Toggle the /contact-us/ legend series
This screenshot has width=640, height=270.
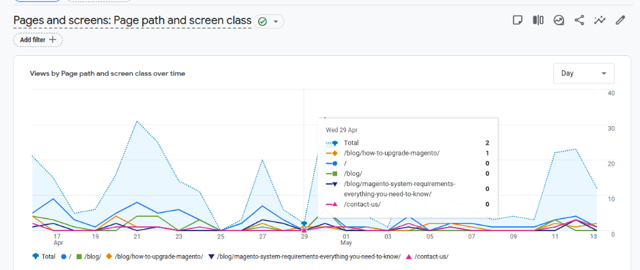coord(428,256)
